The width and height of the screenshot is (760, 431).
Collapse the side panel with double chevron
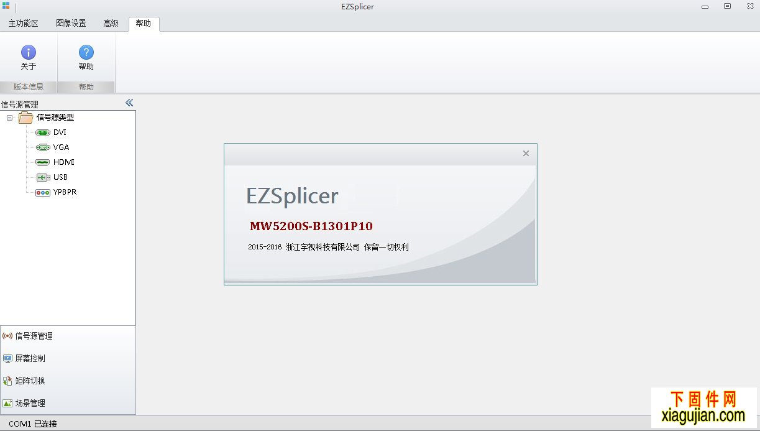(x=129, y=103)
